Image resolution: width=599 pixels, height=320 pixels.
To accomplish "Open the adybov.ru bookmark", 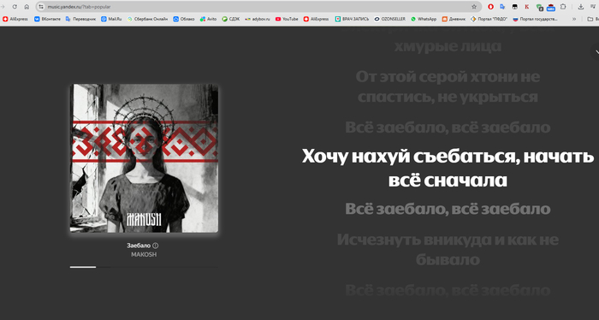I will point(258,19).
